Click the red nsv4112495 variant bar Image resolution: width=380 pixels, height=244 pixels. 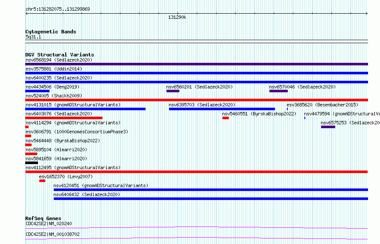point(196,172)
